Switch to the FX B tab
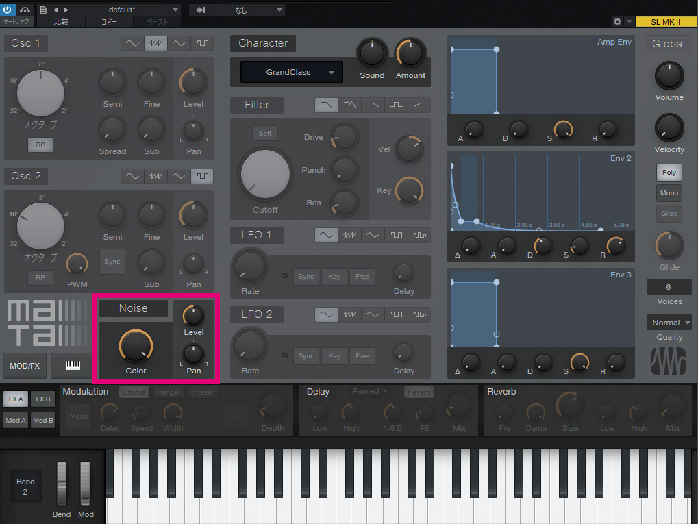Screen dimensions: 698x524 click(x=43, y=399)
